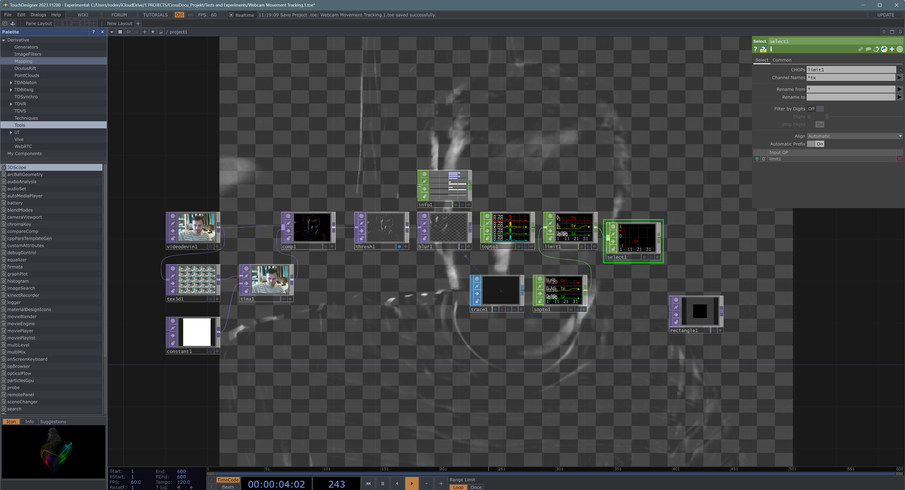Click the CHOPs reference arrow icon
905x490 pixels.
[x=899, y=69]
